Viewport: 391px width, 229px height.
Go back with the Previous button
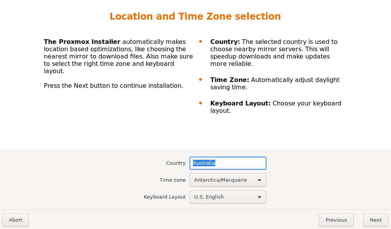point(336,220)
